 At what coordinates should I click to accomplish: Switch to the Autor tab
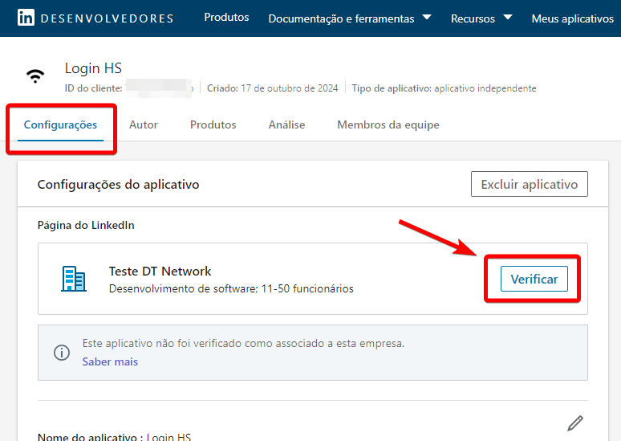tap(144, 125)
